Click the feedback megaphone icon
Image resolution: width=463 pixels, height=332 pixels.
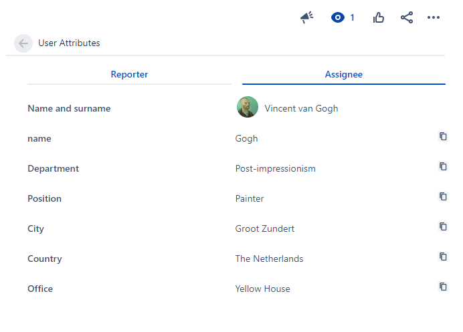pos(307,17)
